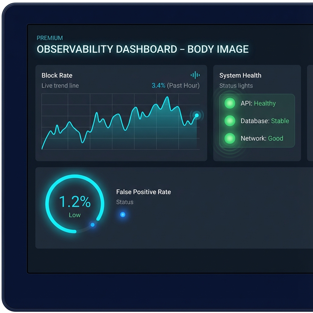Image resolution: width=313 pixels, height=313 pixels.
Task: Click the Block Rate card title
Action: click(x=57, y=75)
